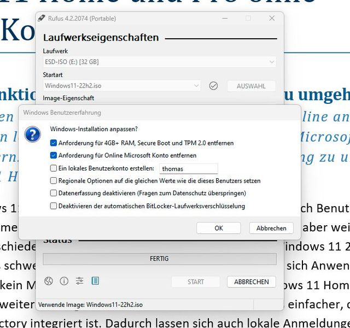Viewport: 350px width, 328px height.
Task: Enable BitLocker-Laufwerksverschlüsselung deactivation checkbox
Action: (x=54, y=206)
